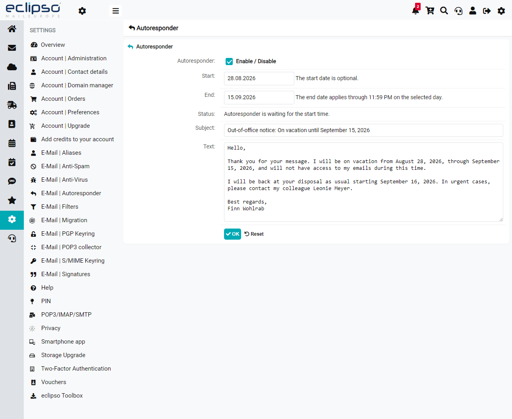Toggle the hamburger menu button
This screenshot has width=512, height=419.
(116, 11)
